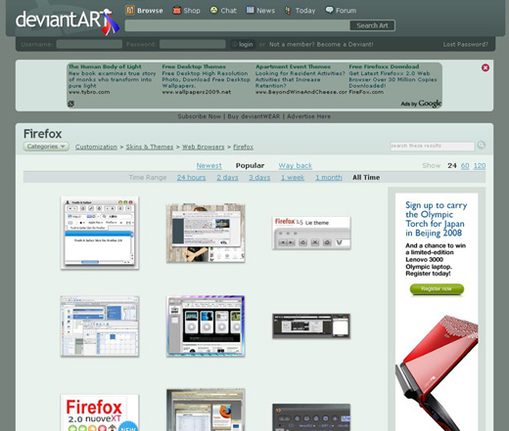Set time range to 1 week
Screen dimensions: 509x431
click(x=293, y=177)
